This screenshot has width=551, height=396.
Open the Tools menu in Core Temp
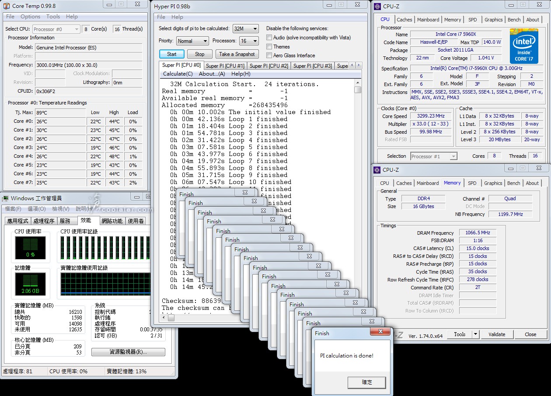click(53, 17)
